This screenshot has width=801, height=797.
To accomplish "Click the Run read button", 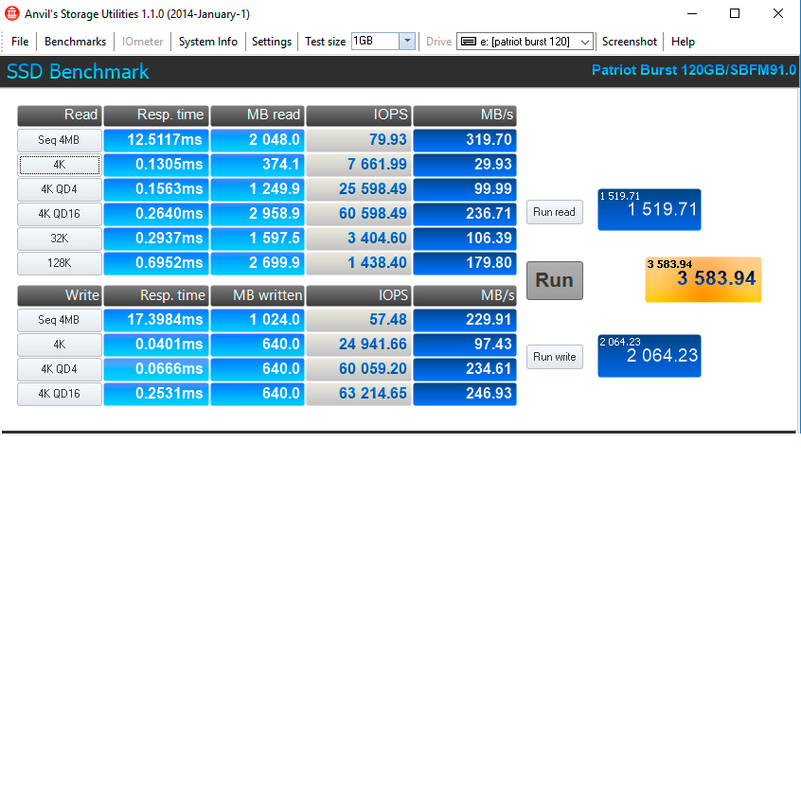I will (554, 212).
